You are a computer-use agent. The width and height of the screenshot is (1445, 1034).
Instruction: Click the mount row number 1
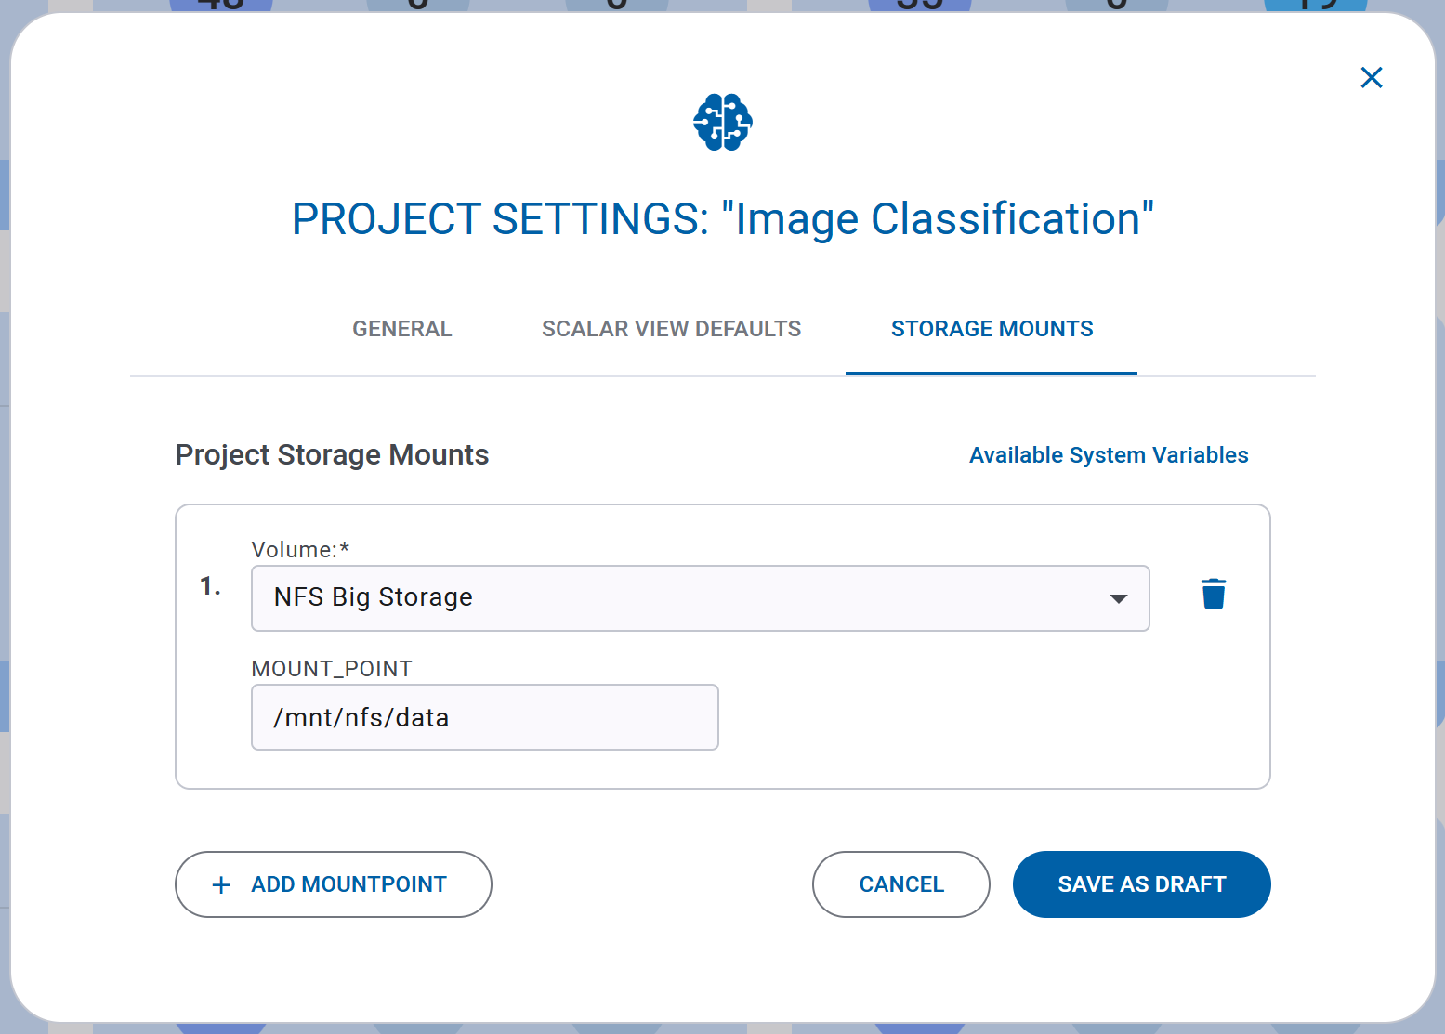210,586
